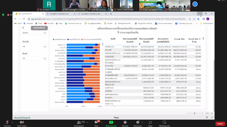Share this page icon in address bar
Screen dimensions: 227x127
pos(194,19)
